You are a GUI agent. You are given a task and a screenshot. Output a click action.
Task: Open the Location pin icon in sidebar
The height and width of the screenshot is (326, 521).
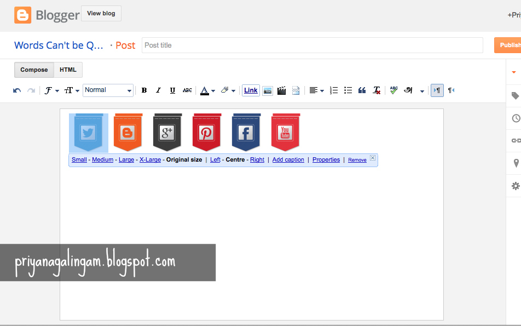point(516,163)
